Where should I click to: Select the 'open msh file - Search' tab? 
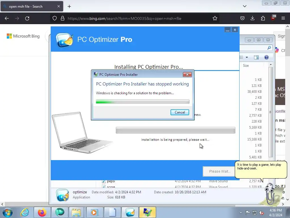tap(32, 6)
